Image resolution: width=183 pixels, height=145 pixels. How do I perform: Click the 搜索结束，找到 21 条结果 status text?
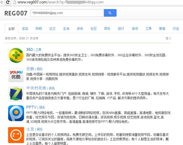[22, 38]
